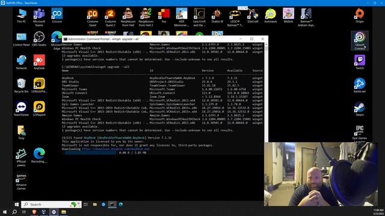Click the 'Available' column header text
The height and width of the screenshot is (216, 385).
click(235, 71)
